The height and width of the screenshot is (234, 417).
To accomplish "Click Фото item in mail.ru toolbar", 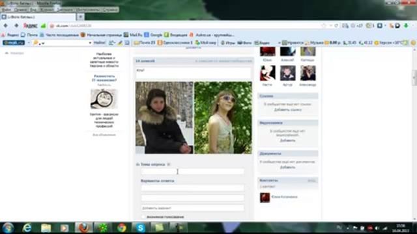I will tap(244, 42).
